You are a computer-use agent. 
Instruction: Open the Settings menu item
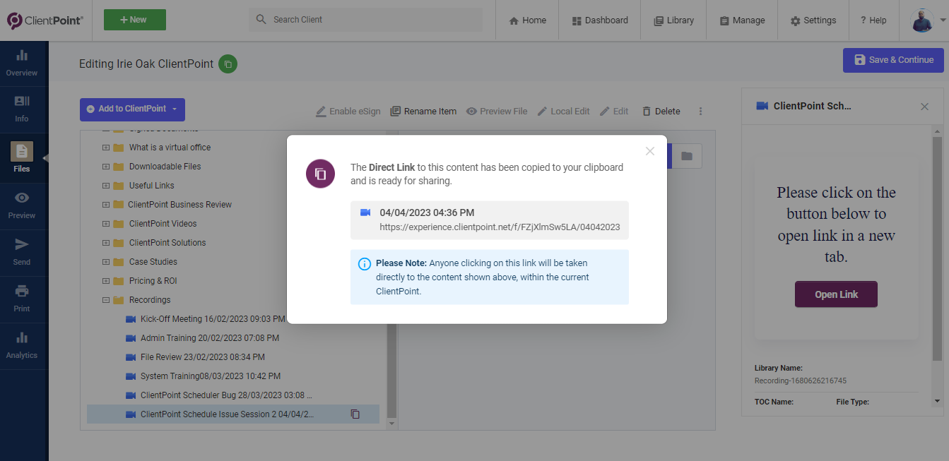coord(813,20)
